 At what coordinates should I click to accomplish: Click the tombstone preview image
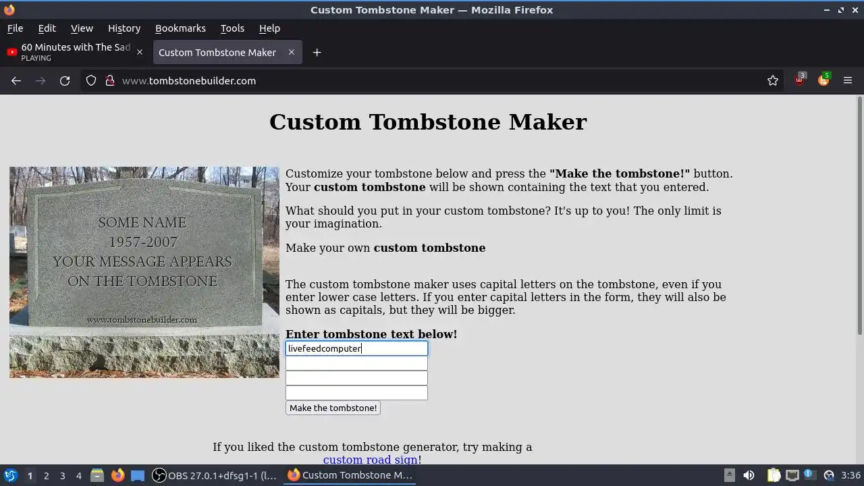coord(144,272)
